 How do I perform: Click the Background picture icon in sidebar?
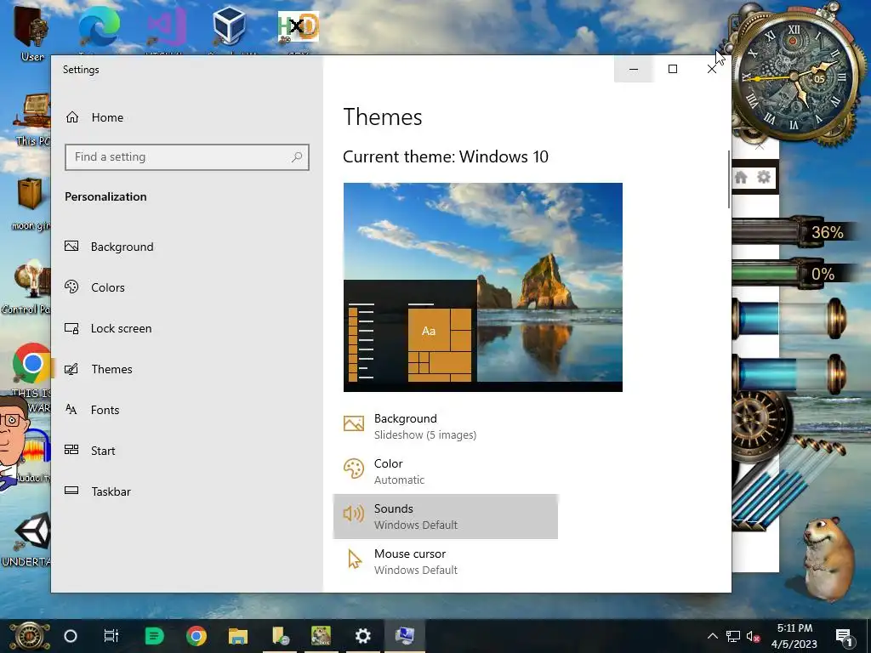point(71,246)
